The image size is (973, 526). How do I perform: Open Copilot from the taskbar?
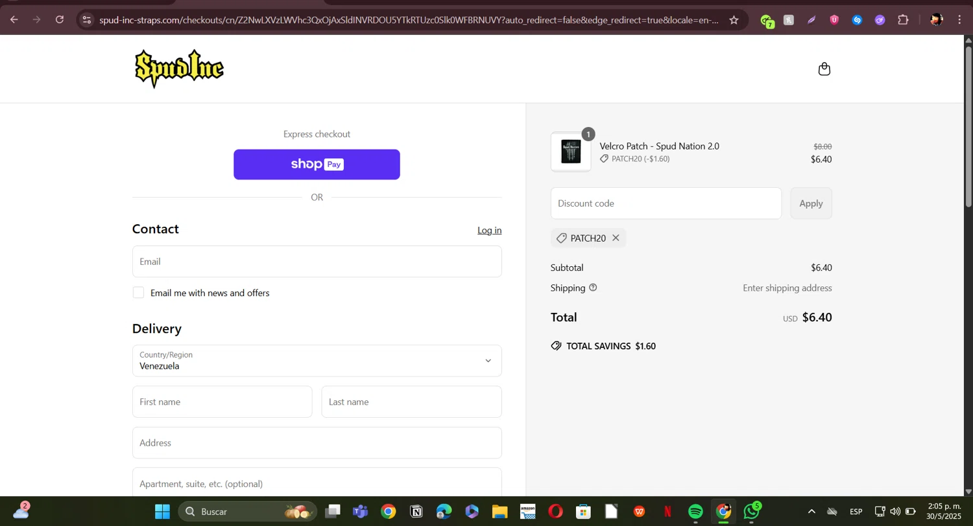click(472, 512)
